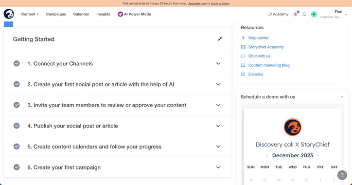Expand Connect your Channels step chevron
The width and height of the screenshot is (352, 185).
pyautogui.click(x=218, y=64)
